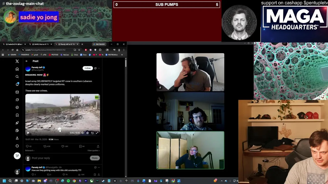Follow Parody Jeff
This screenshot has width=328, height=184.
(88, 68)
